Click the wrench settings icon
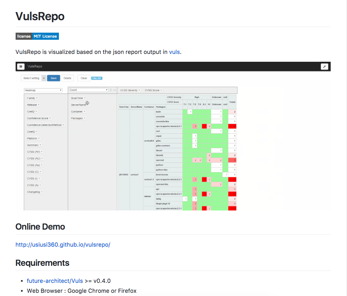 pos(324,66)
